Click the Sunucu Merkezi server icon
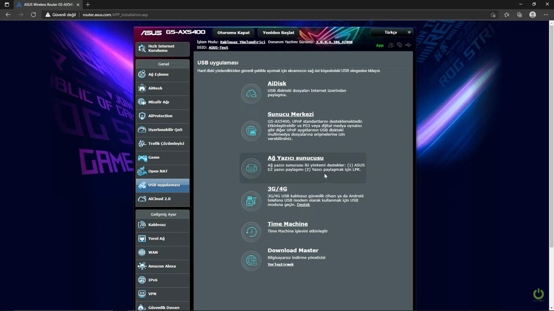Viewport: 554px width, 311px height. pos(251,131)
